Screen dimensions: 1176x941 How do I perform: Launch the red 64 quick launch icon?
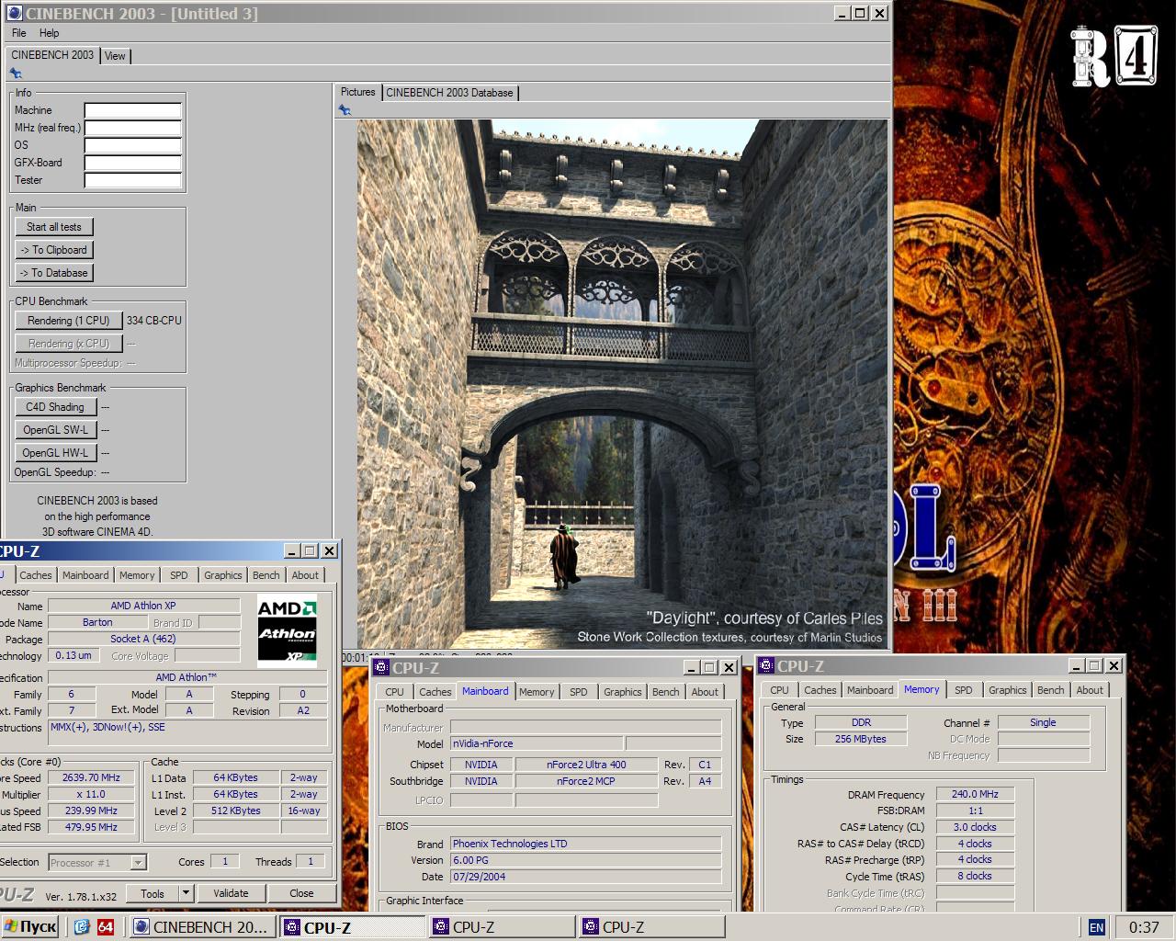105,927
